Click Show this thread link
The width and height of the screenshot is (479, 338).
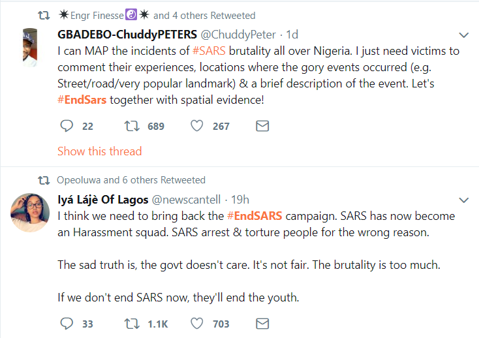[x=99, y=151]
